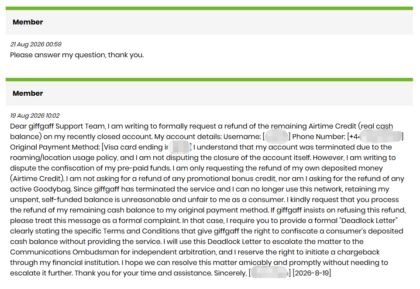Click the quoted "Deadlock Letter" text
This screenshot has width=420, height=289.
click(368, 220)
